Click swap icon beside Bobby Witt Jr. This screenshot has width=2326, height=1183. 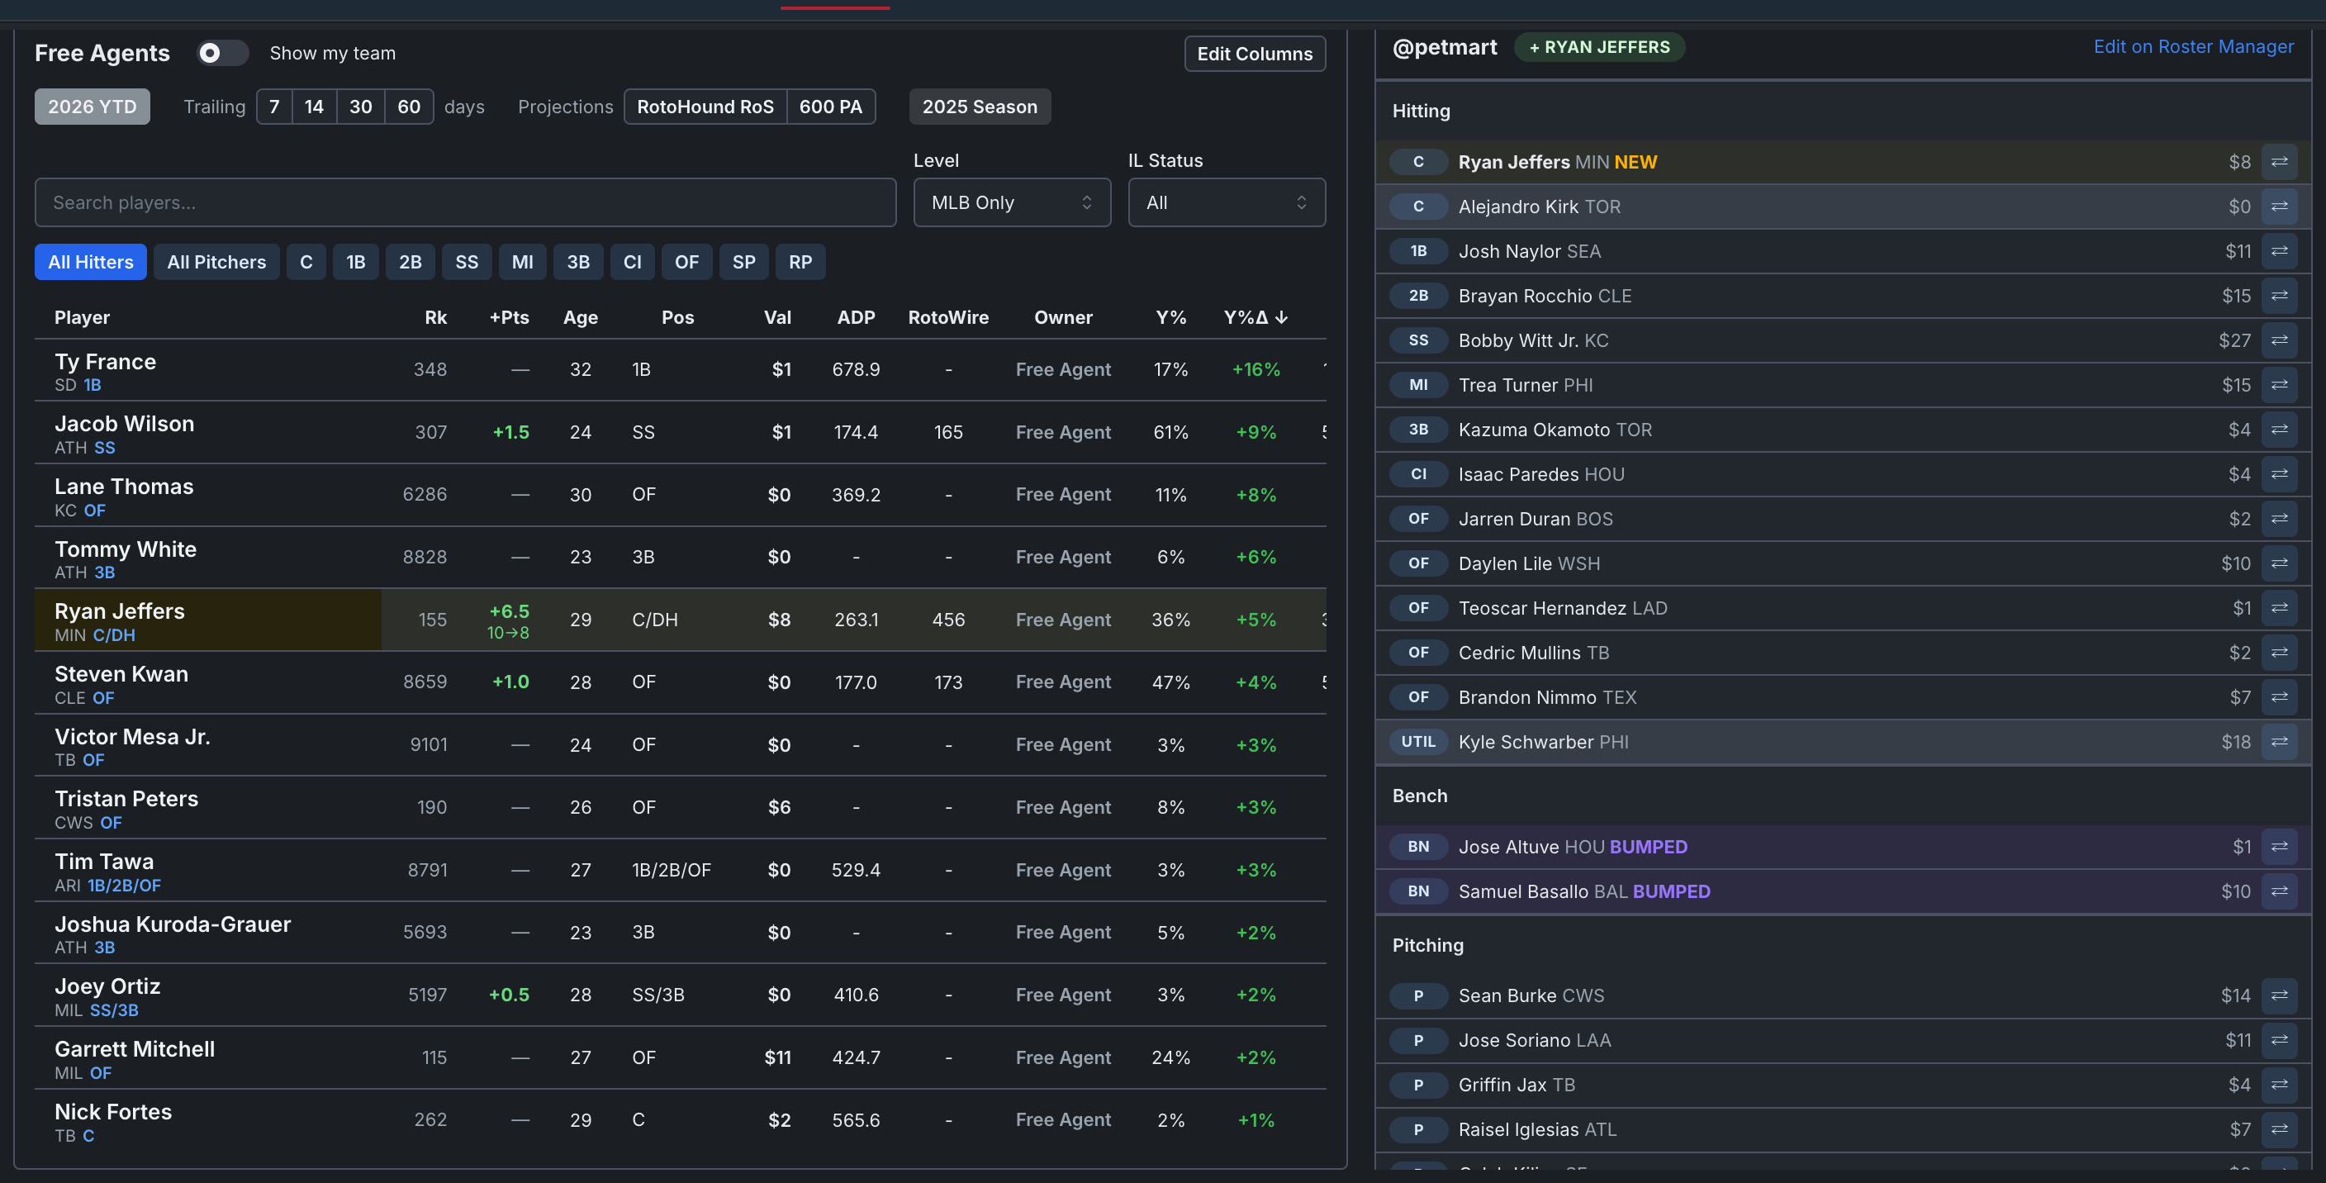(2279, 340)
